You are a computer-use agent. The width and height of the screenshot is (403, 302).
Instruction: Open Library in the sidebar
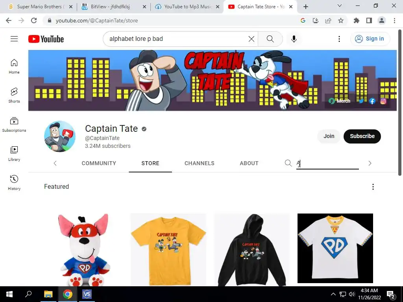click(x=14, y=154)
